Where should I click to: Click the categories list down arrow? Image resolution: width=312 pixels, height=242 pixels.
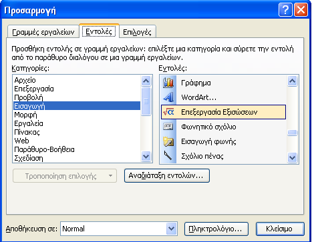point(146,157)
